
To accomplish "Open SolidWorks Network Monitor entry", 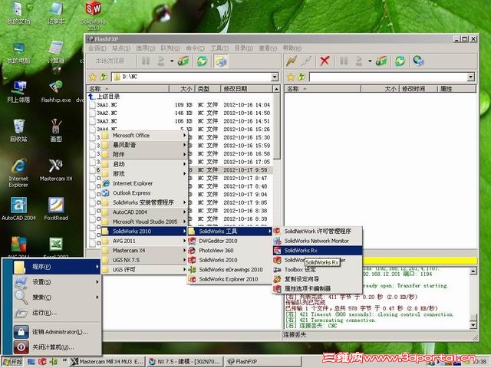I will [x=317, y=241].
